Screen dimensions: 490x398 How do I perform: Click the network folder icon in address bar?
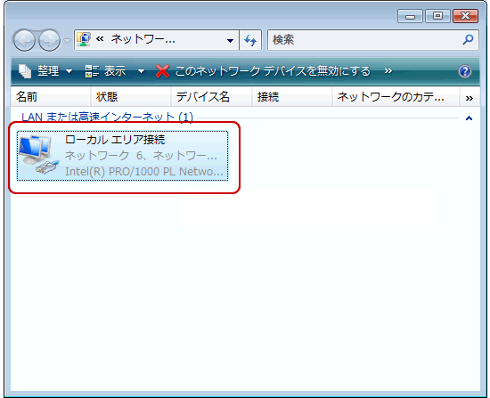(84, 40)
